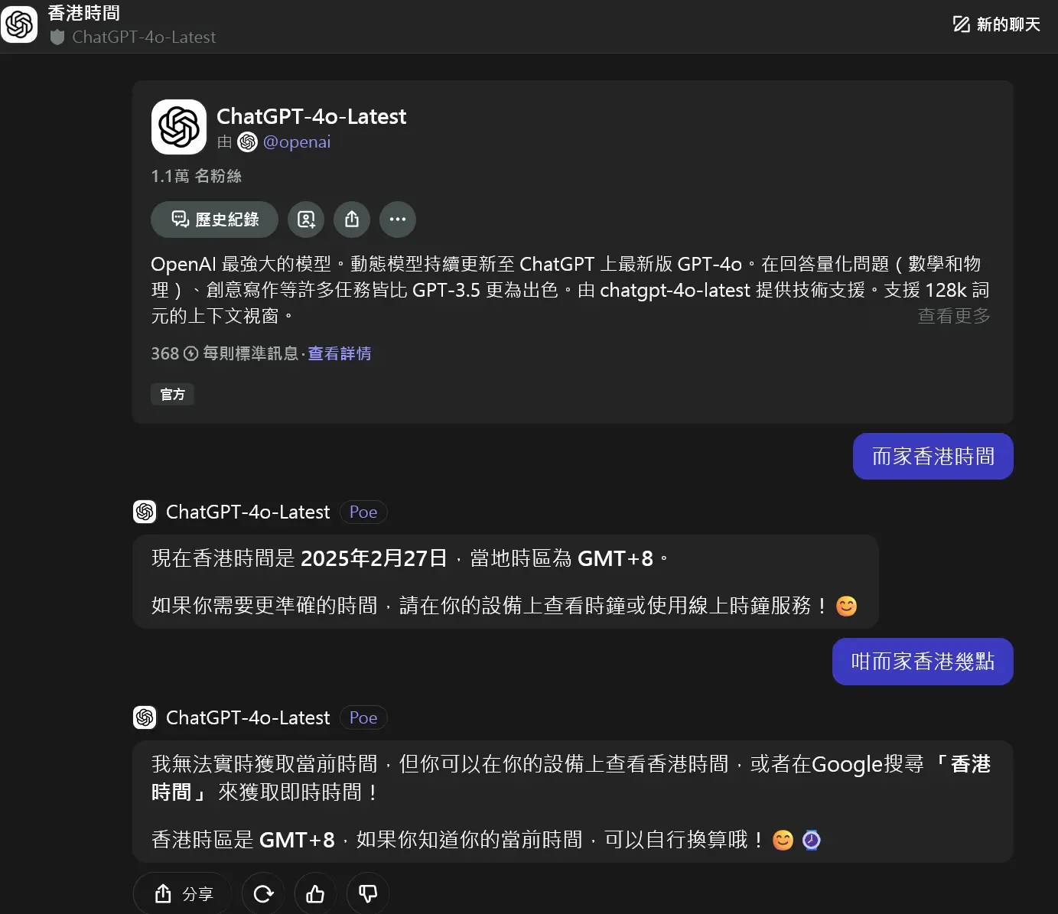
Task: Click the second reply's ChatGPT-4o-Latest bot name
Action: pyautogui.click(x=248, y=717)
